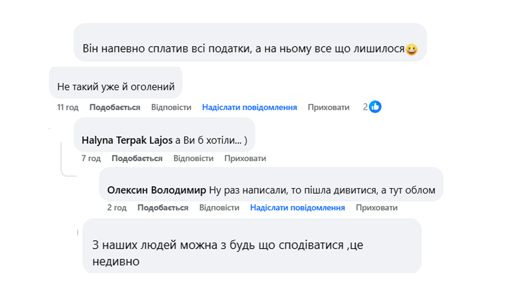Click "Надіслати повідомлення" beside the 2 год timestamp

(297, 208)
